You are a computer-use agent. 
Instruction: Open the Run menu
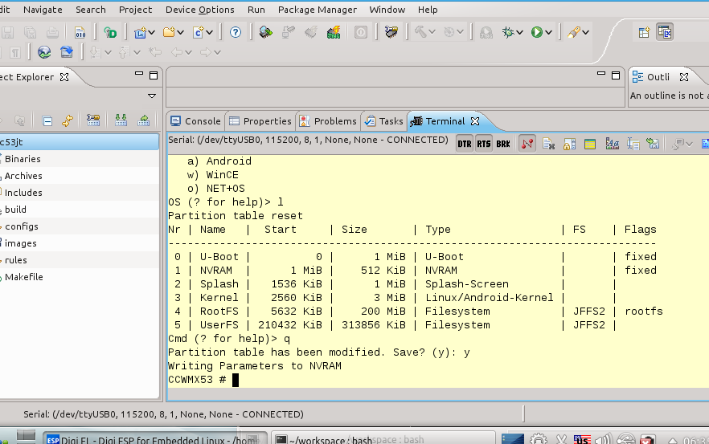[x=256, y=10]
